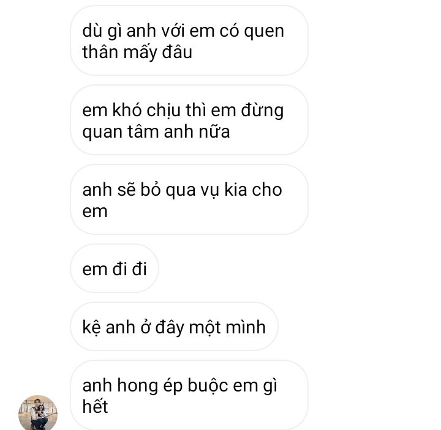
Task: Select the bubble 'anh sẽ bỏ qua vụ kia cho em'
Action: pos(189,199)
